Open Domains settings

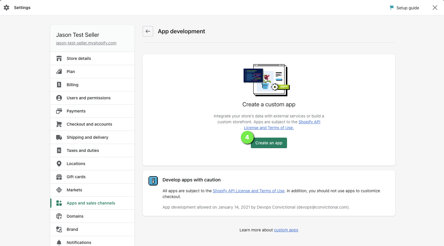(x=92, y=216)
